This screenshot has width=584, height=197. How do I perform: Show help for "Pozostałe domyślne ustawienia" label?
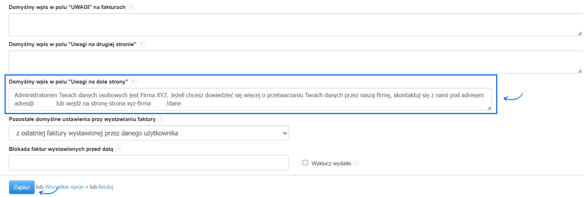161,119
